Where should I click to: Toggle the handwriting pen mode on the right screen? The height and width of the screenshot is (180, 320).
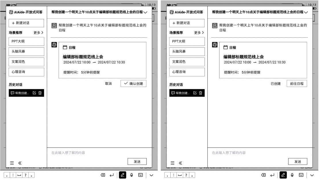(283, 175)
